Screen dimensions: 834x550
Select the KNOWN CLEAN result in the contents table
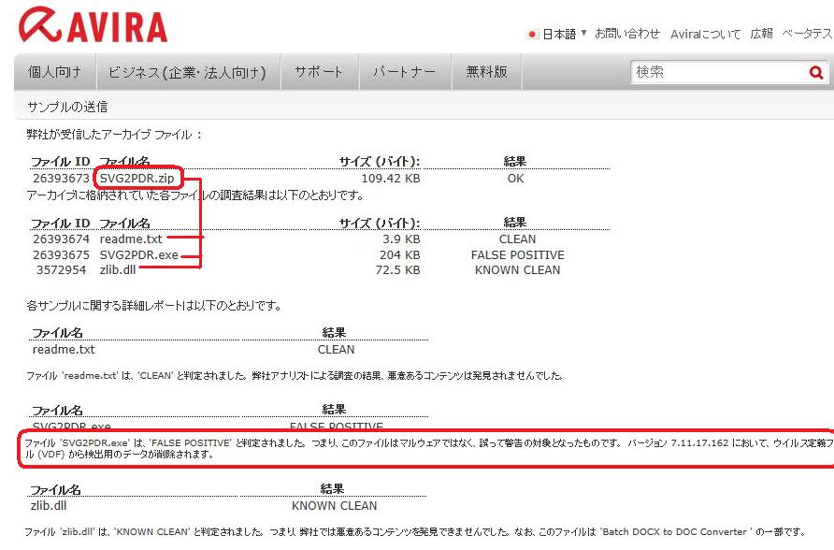coord(518,270)
